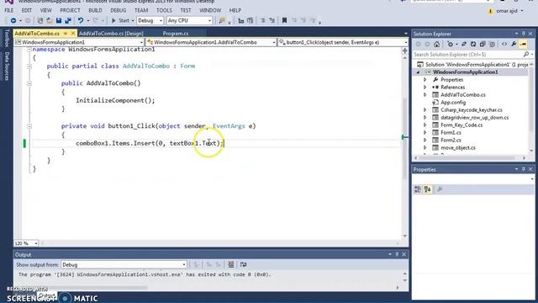The width and height of the screenshot is (538, 303).
Task: Open the TEST menu
Action: click(186, 10)
